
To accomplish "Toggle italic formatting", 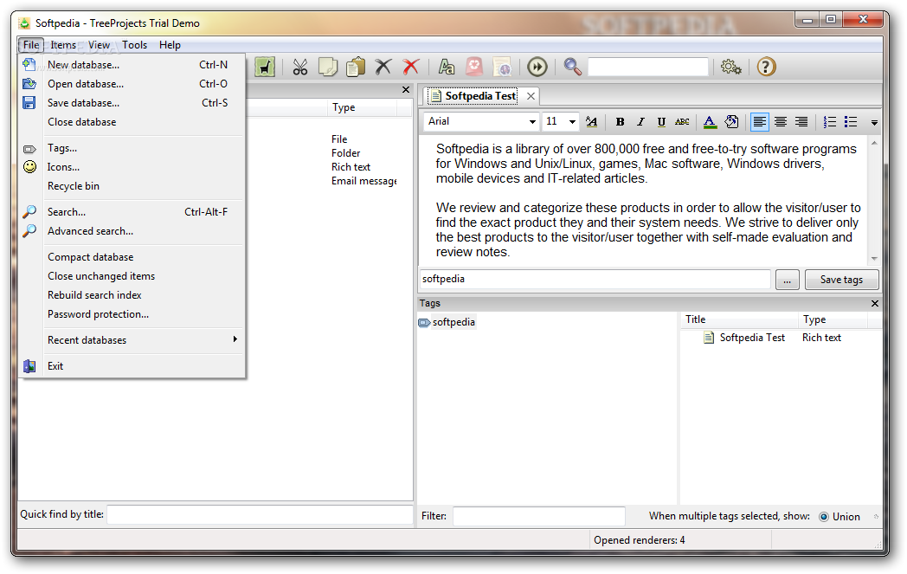I will [640, 121].
